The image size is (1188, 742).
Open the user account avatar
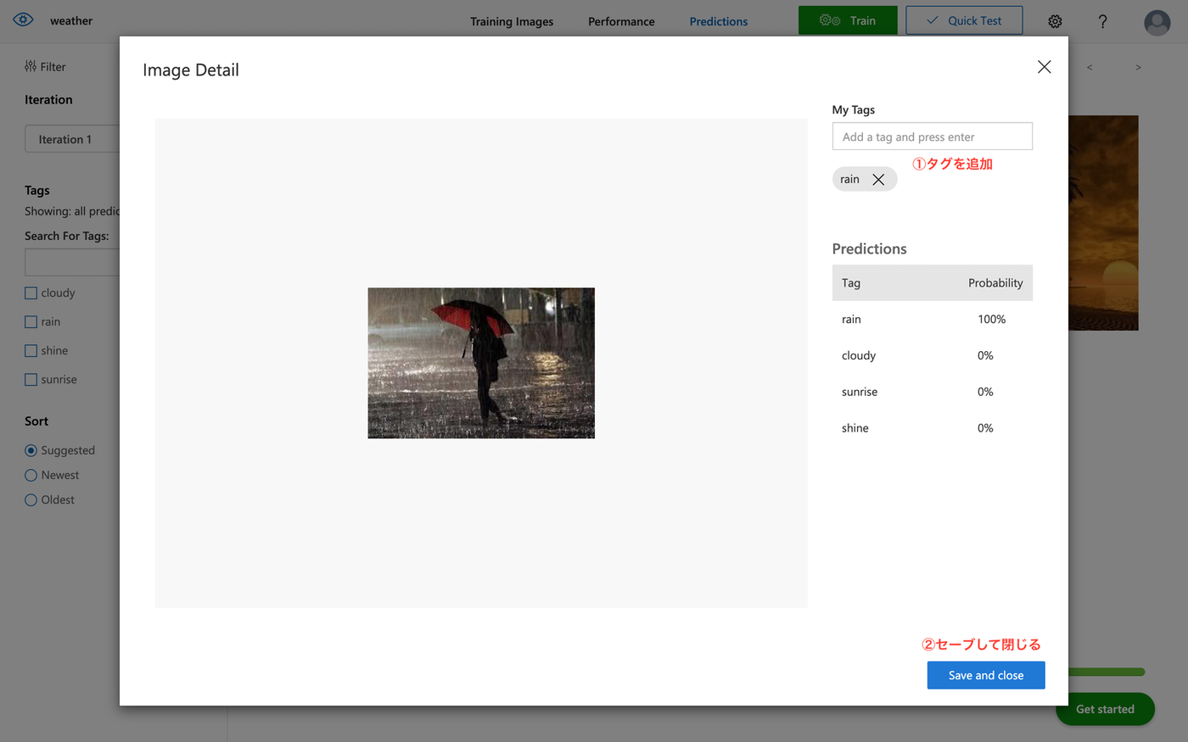pyautogui.click(x=1157, y=22)
